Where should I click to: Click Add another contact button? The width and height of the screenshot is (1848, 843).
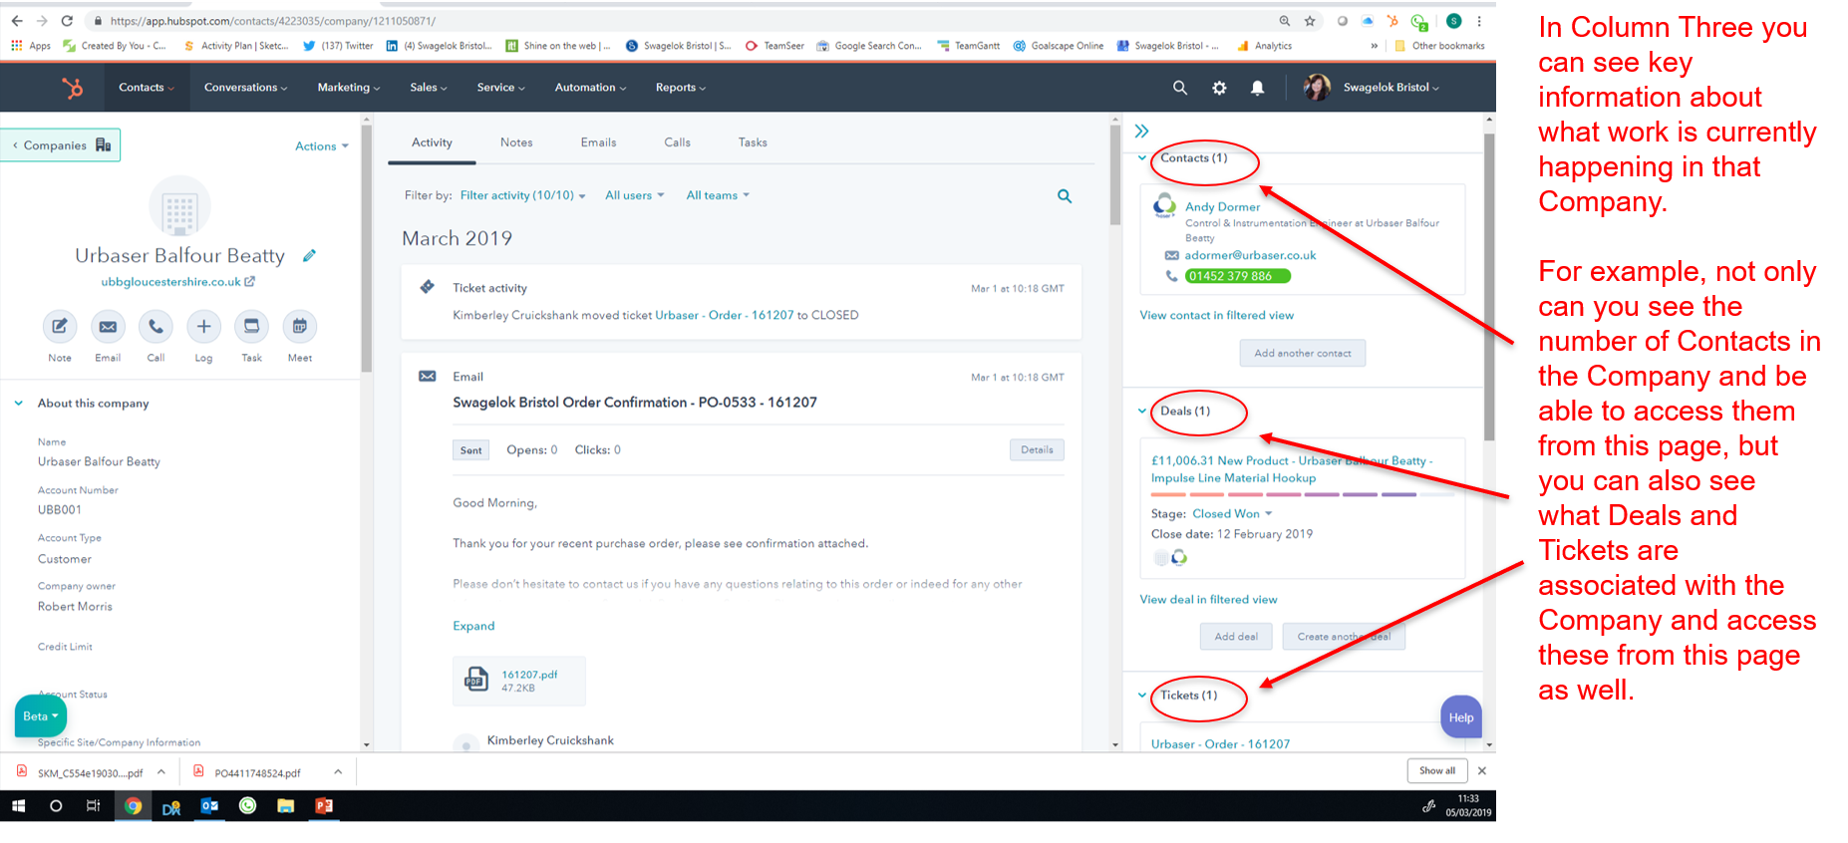pyautogui.click(x=1303, y=354)
